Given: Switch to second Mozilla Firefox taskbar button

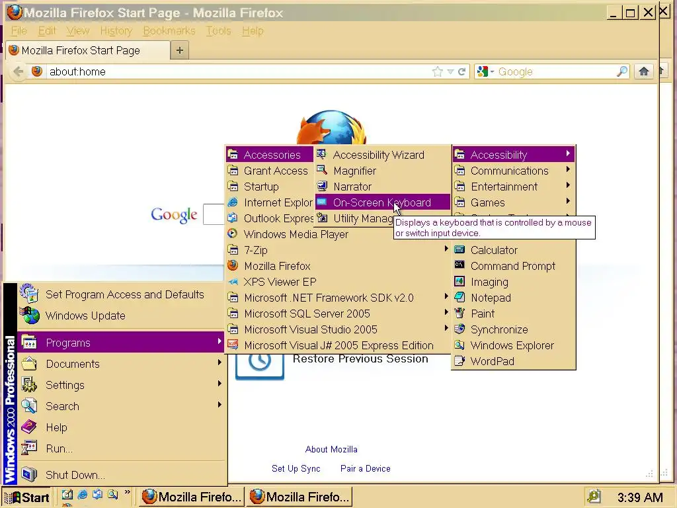Looking at the screenshot, I should tap(299, 497).
